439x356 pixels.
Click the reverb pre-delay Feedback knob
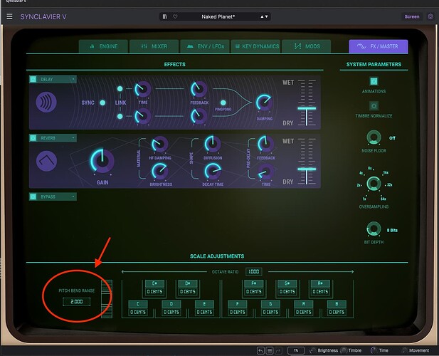point(265,145)
